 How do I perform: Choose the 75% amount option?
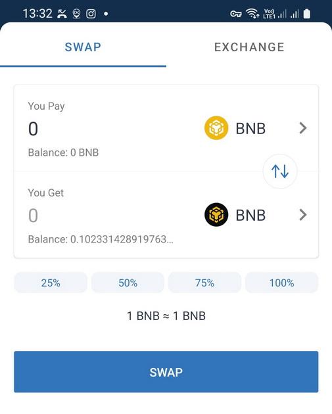[204, 283]
